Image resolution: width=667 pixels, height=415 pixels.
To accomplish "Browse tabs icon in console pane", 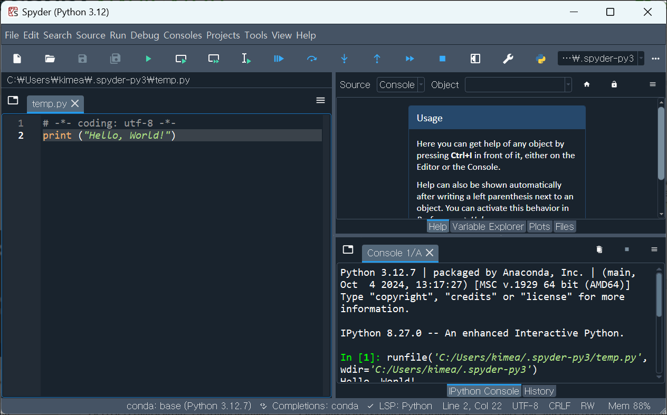I will coord(348,249).
